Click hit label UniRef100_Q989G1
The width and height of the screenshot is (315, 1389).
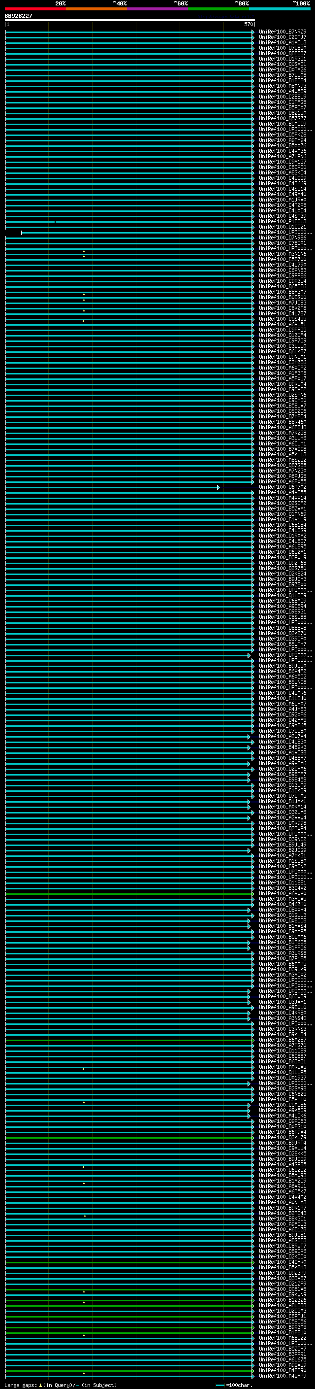click(283, 612)
